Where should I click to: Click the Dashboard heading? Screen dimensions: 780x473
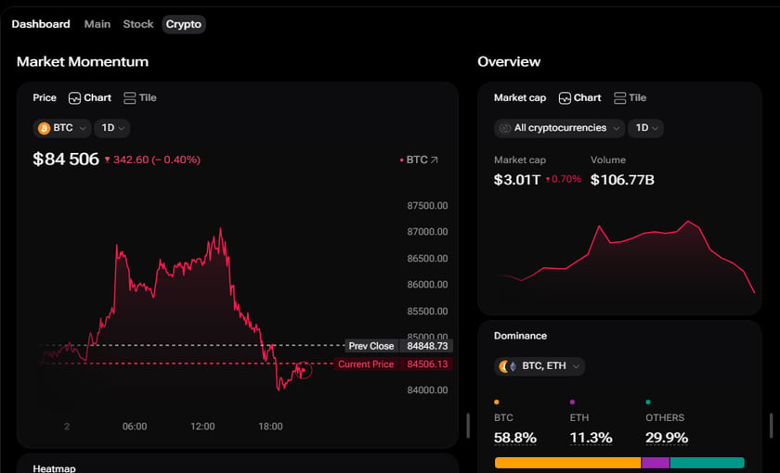(41, 24)
